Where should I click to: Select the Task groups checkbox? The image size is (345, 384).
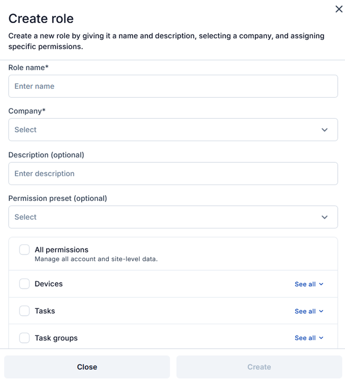(24, 338)
